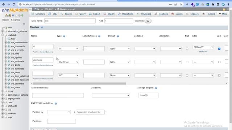Check the A_I checkbox for username column
This screenshot has width=232, height=130.
[219, 62]
